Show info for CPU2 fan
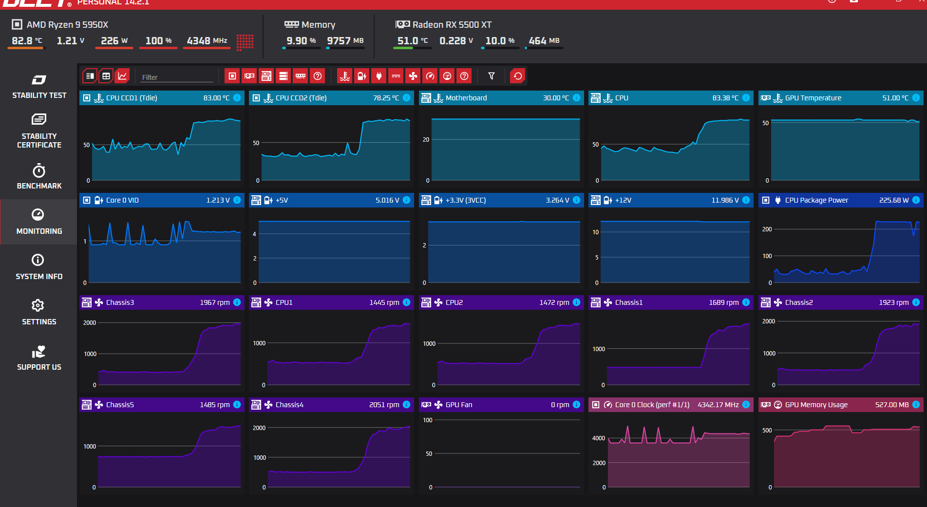Image resolution: width=927 pixels, height=507 pixels. pyautogui.click(x=576, y=302)
